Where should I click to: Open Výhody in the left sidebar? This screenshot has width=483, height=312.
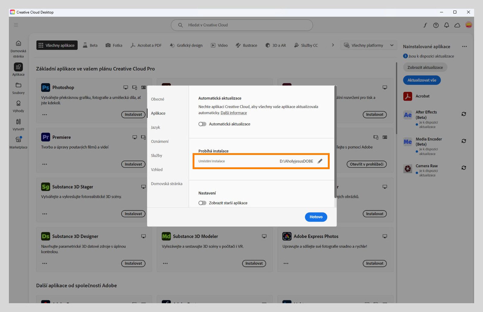(x=18, y=107)
